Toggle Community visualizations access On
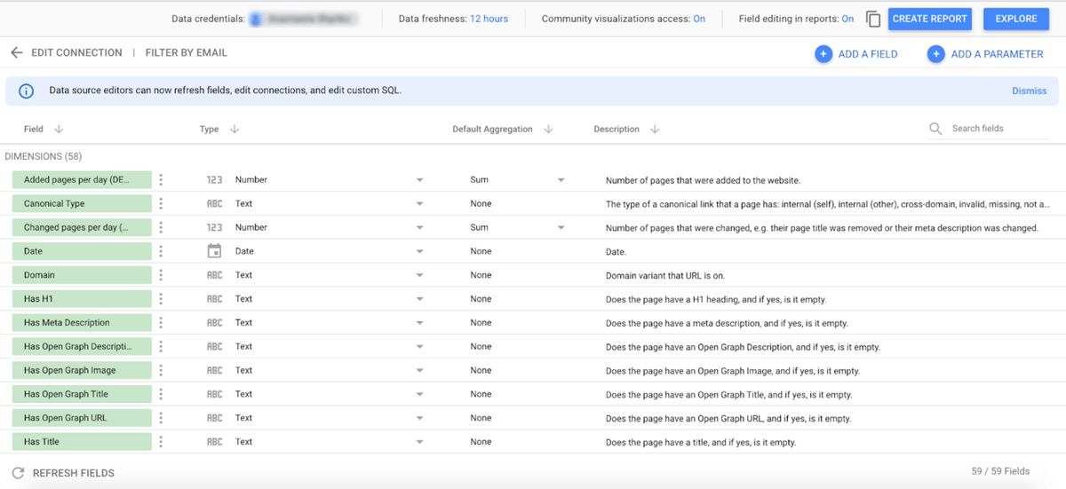The height and width of the screenshot is (489, 1066). click(699, 19)
